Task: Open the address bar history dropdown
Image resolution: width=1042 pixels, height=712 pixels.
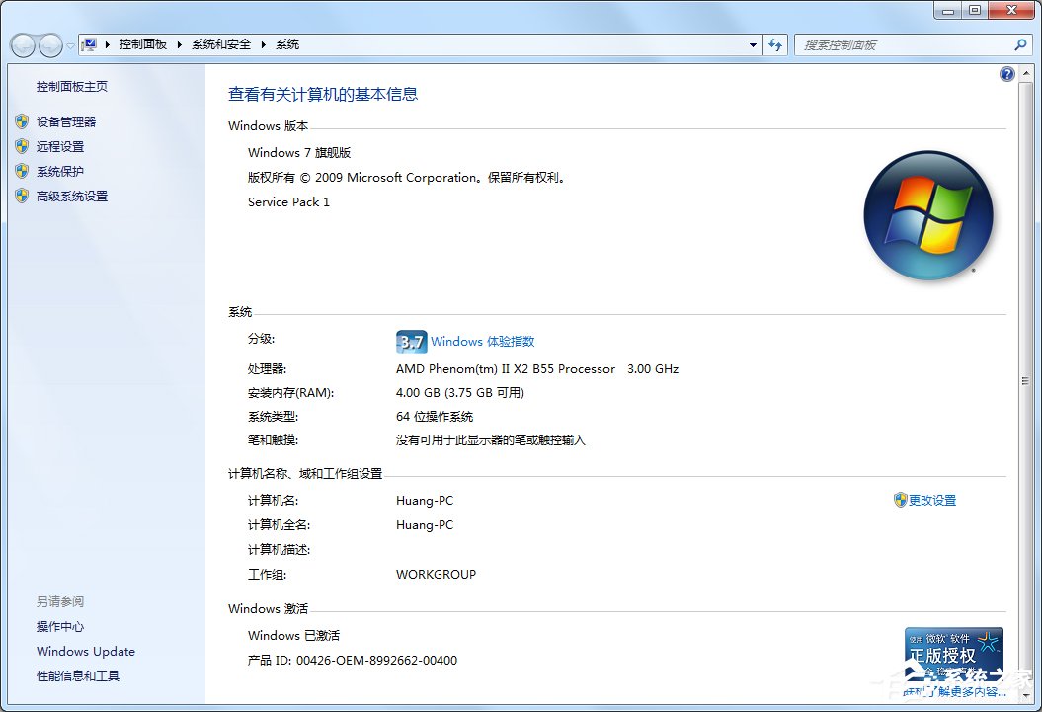Action: tap(753, 44)
